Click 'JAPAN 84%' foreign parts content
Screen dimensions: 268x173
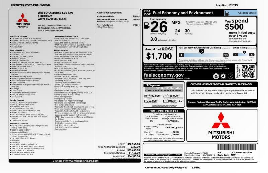[x=173, y=121]
